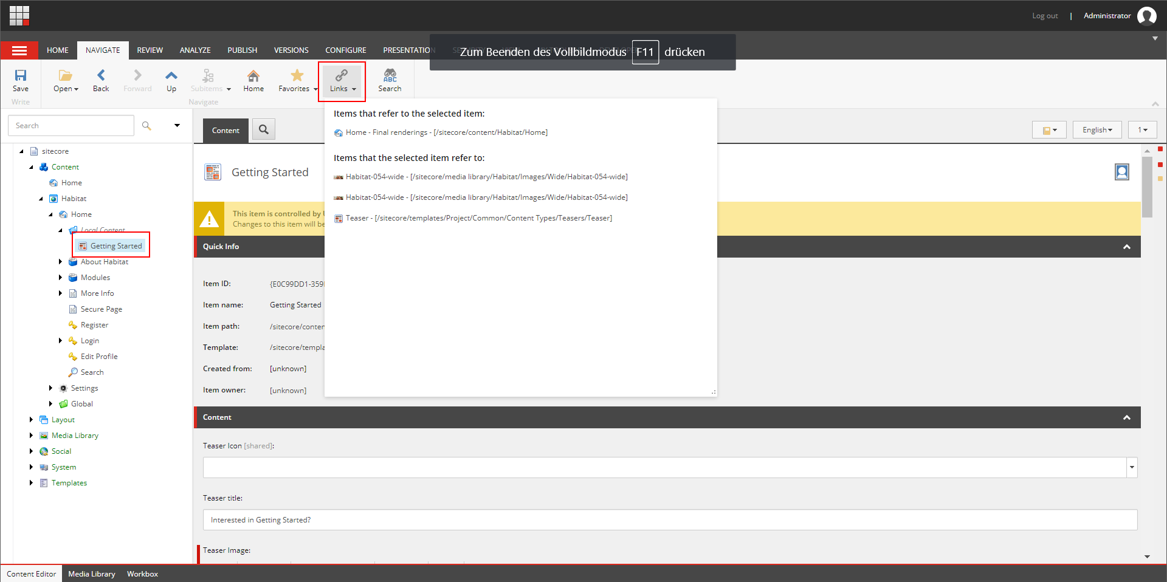Open the English language dropdown
Image resolution: width=1167 pixels, height=582 pixels.
[1097, 130]
